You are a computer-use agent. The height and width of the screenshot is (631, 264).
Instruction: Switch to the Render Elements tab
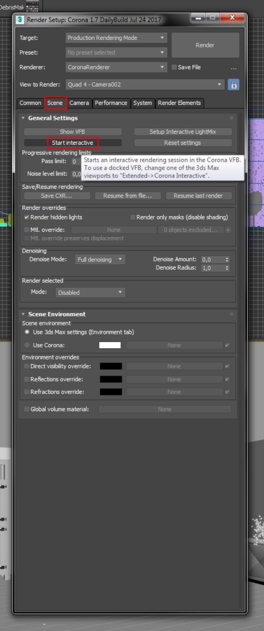point(179,103)
